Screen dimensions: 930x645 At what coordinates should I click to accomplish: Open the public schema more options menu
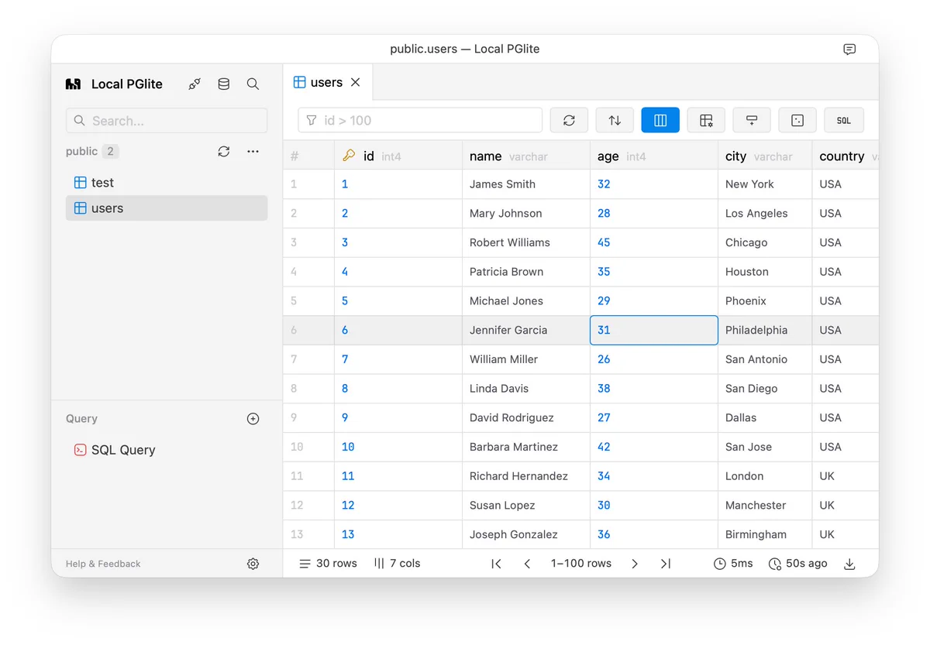tap(253, 152)
